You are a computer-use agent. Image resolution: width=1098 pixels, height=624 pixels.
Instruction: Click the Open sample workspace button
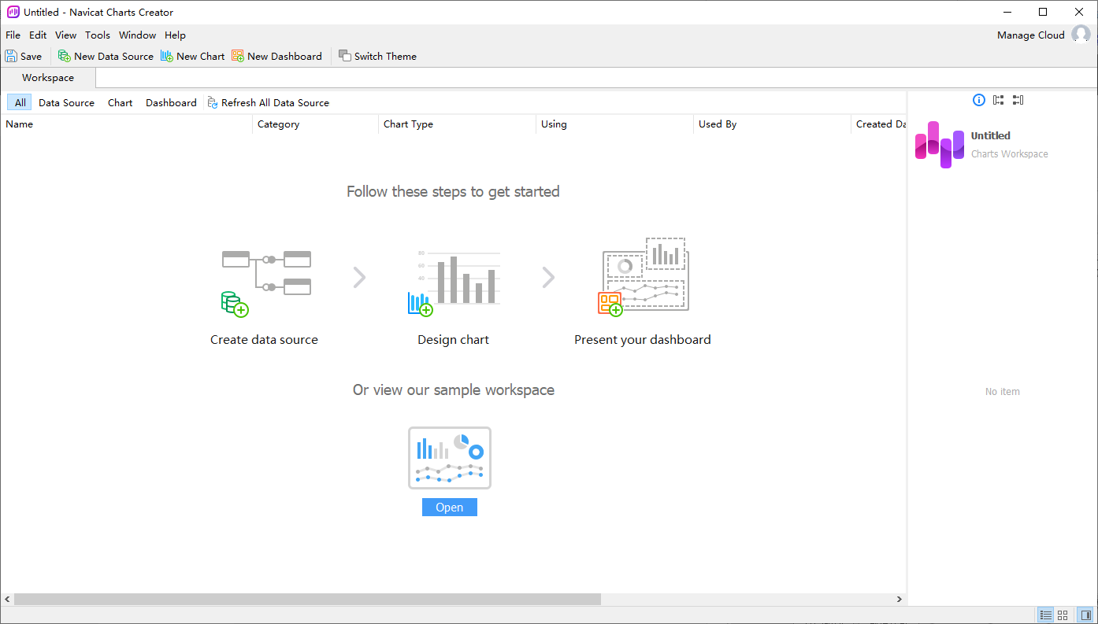450,508
